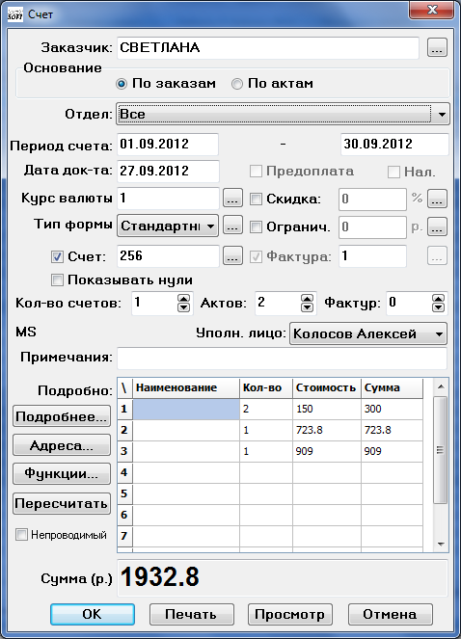
Task: Select row header number 3
Action: [x=124, y=451]
